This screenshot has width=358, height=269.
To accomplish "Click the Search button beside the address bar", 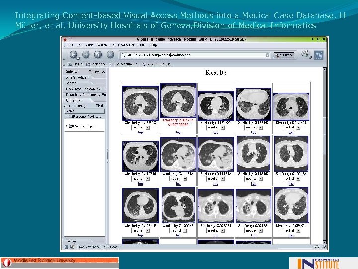I will tap(284, 55).
